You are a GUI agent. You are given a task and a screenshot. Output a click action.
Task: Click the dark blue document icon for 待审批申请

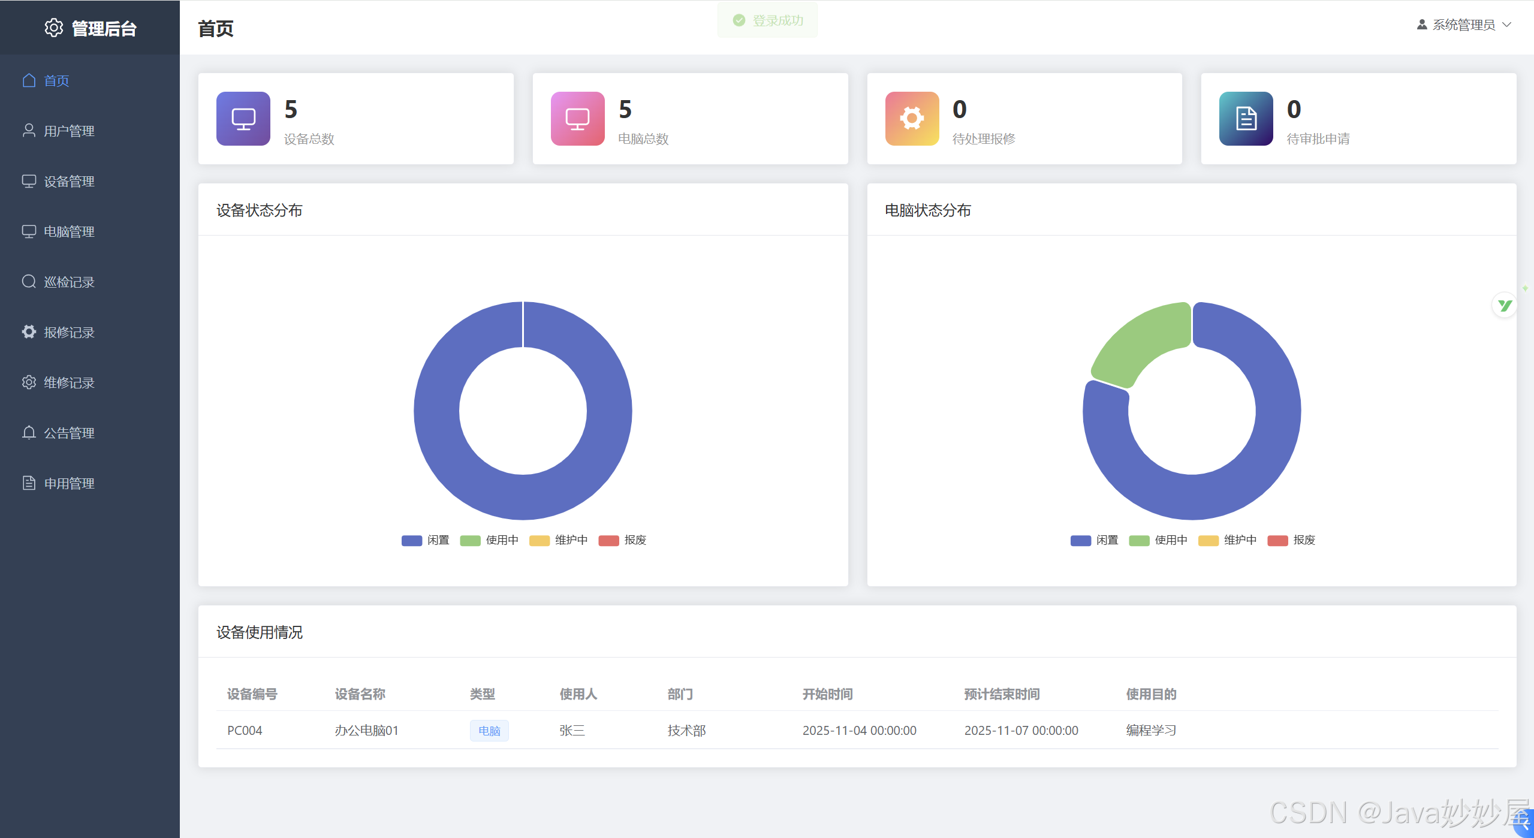tap(1246, 119)
